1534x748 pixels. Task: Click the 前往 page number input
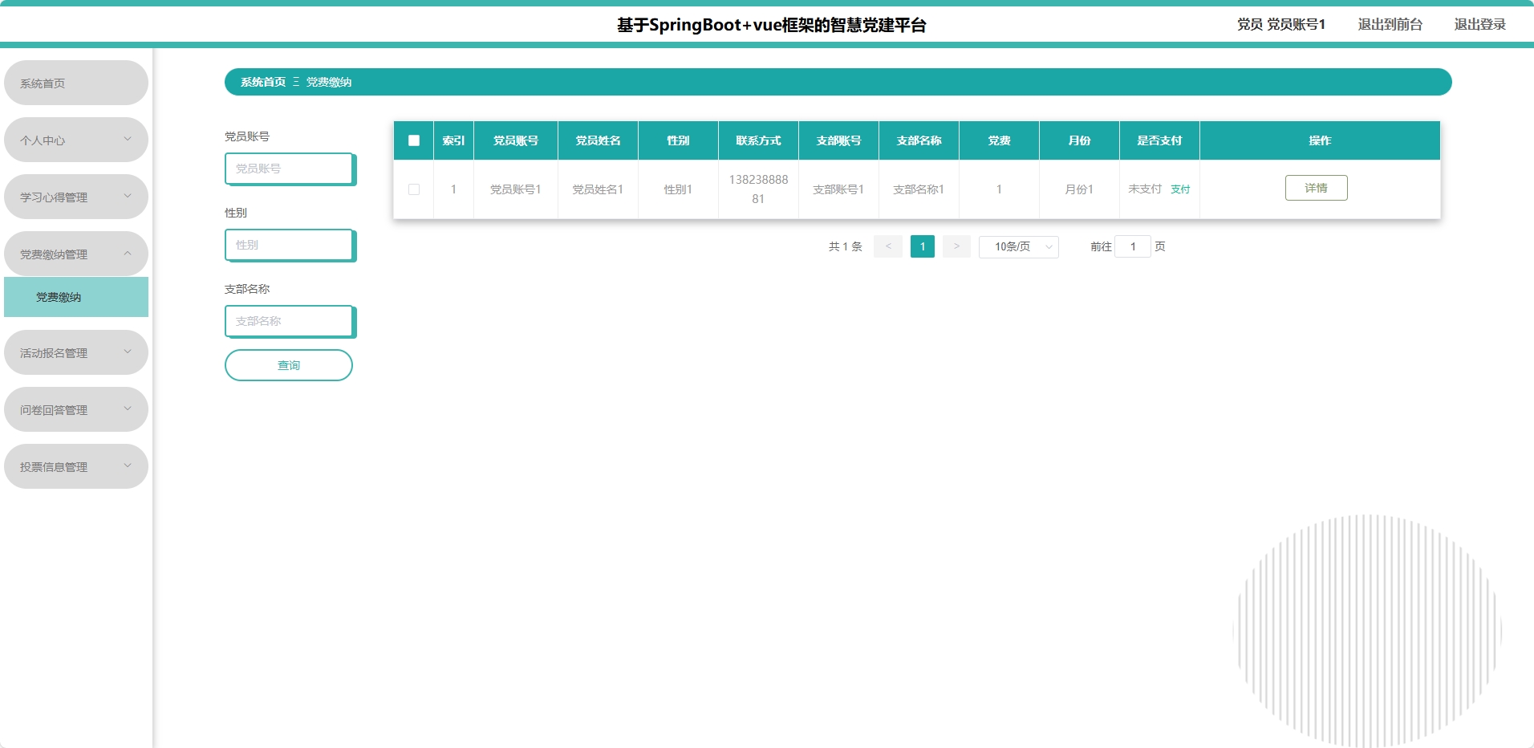[1133, 246]
